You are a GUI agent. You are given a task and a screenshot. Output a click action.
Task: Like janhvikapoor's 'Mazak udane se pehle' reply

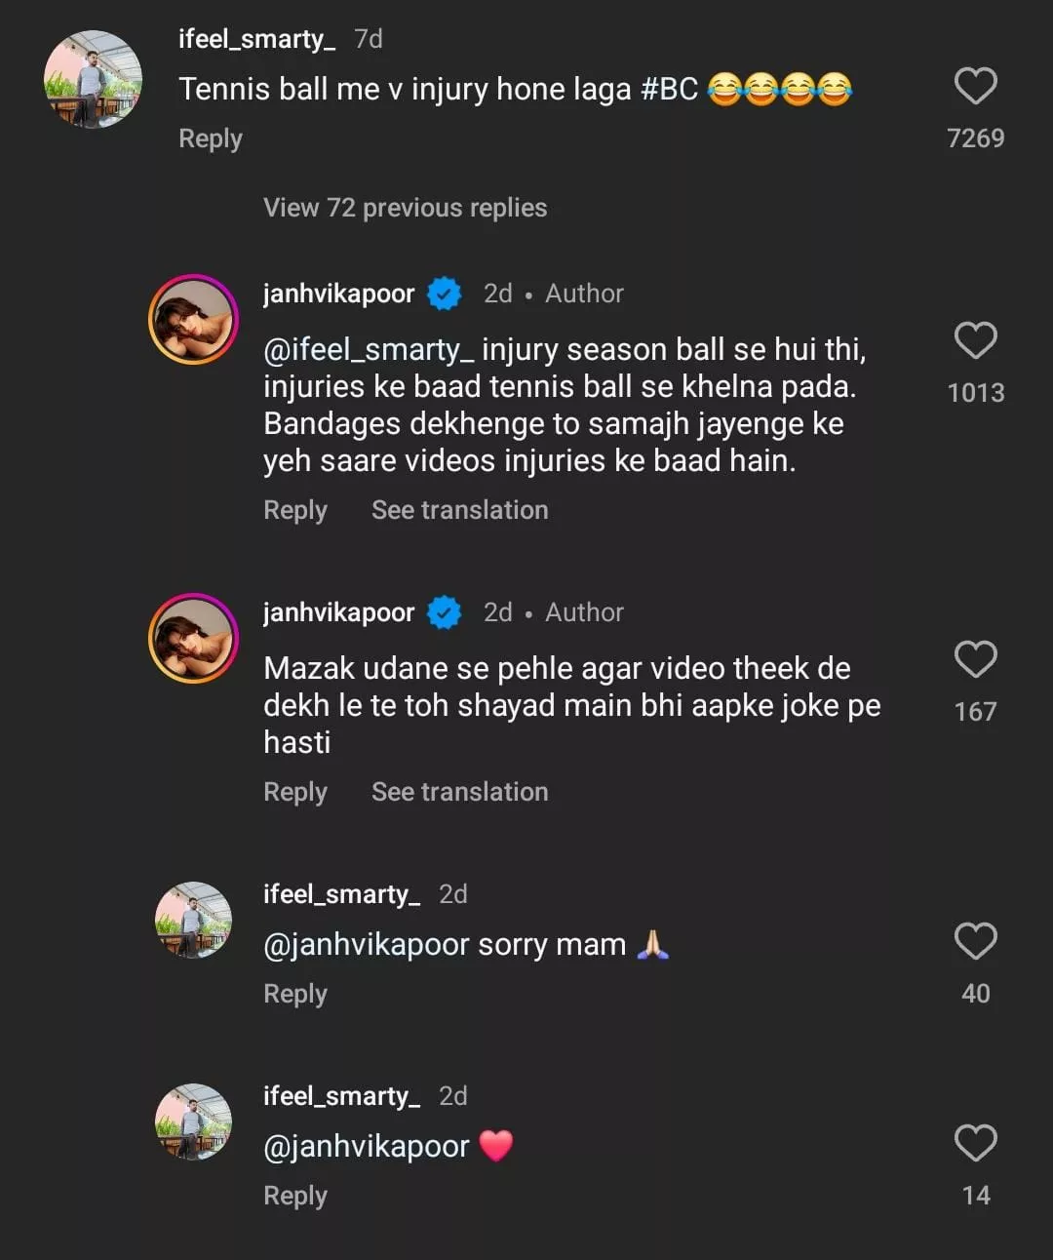point(975,660)
